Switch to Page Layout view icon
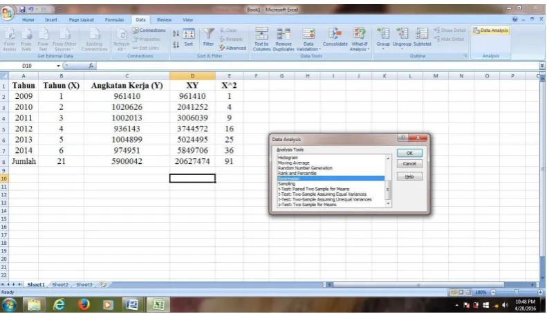The width and height of the screenshot is (547, 314). coord(461,293)
